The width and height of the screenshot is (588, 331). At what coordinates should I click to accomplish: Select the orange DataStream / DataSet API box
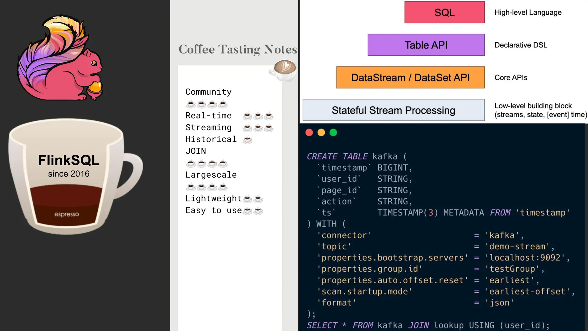click(410, 78)
